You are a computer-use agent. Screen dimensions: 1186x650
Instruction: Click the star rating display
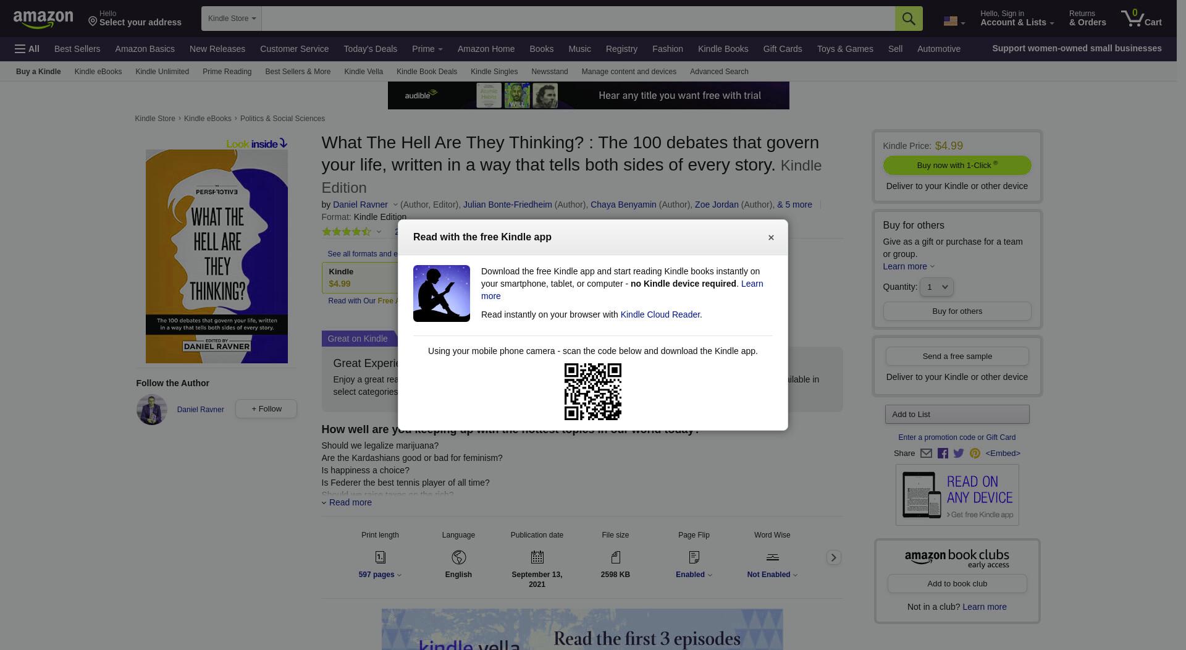[347, 232]
